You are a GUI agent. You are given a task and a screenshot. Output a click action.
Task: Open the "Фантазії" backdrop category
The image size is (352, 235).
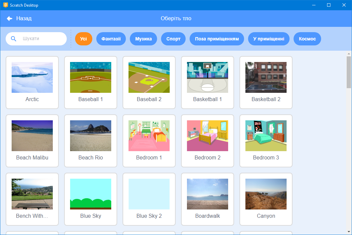[x=111, y=38]
